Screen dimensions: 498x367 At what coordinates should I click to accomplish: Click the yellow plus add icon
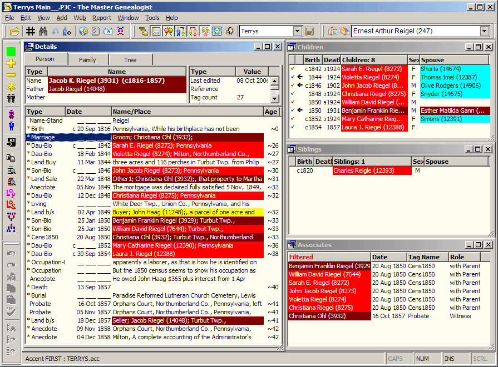click(11, 63)
